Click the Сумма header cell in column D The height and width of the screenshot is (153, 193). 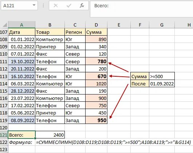tap(96, 32)
